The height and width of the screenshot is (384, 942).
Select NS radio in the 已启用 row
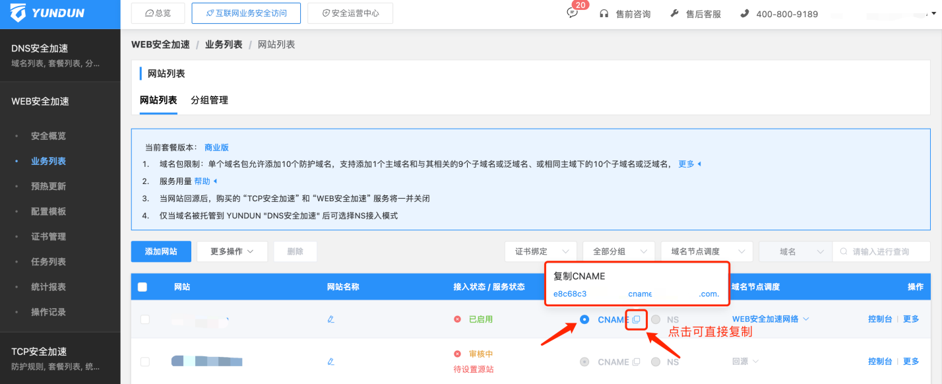pos(656,319)
